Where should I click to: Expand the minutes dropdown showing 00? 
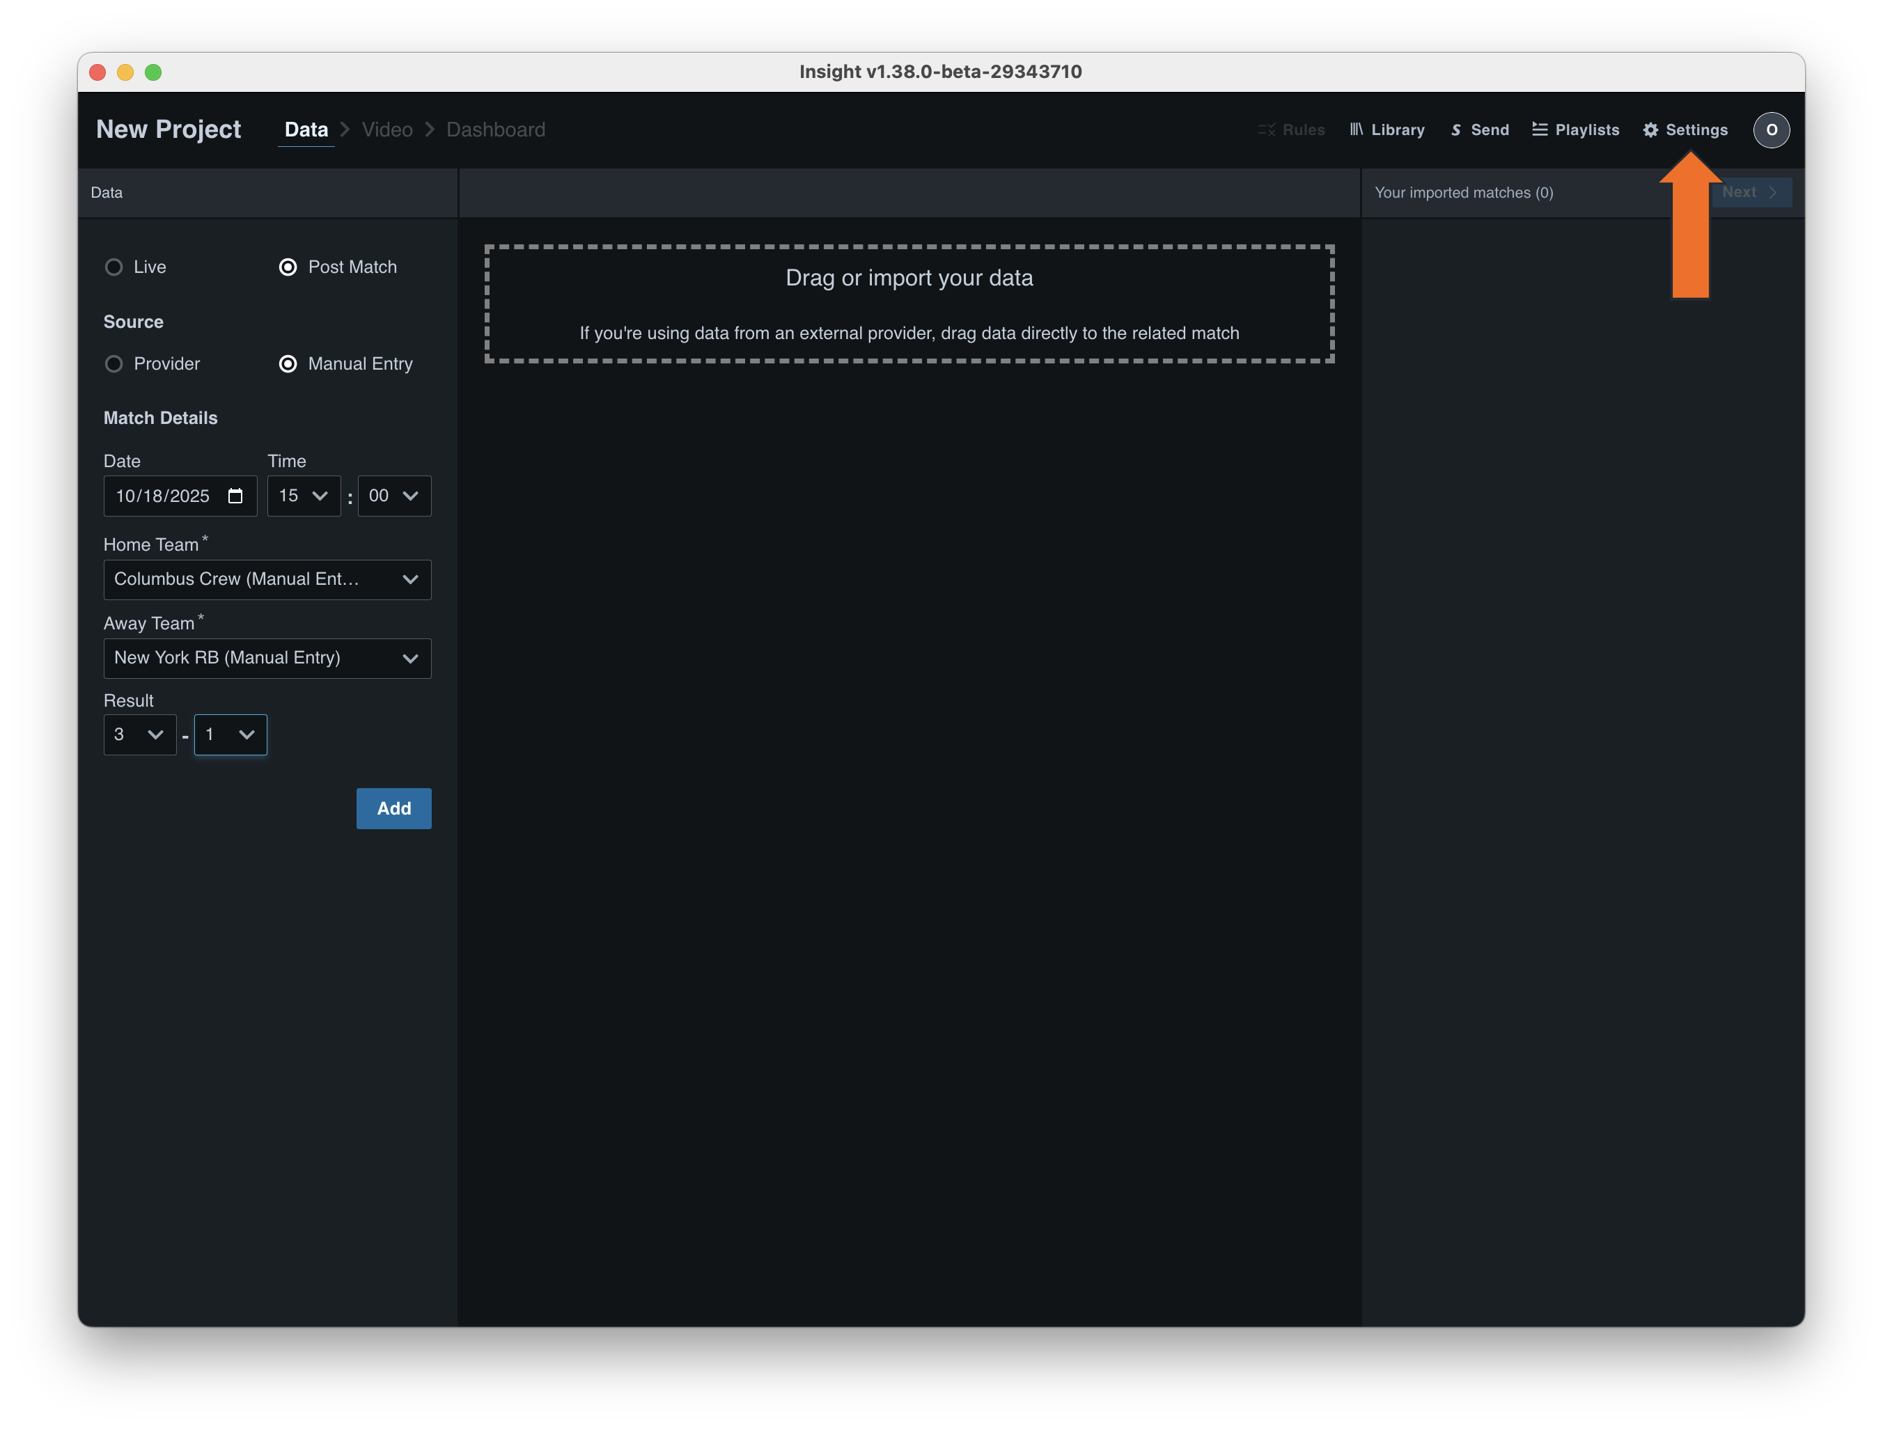click(x=394, y=496)
